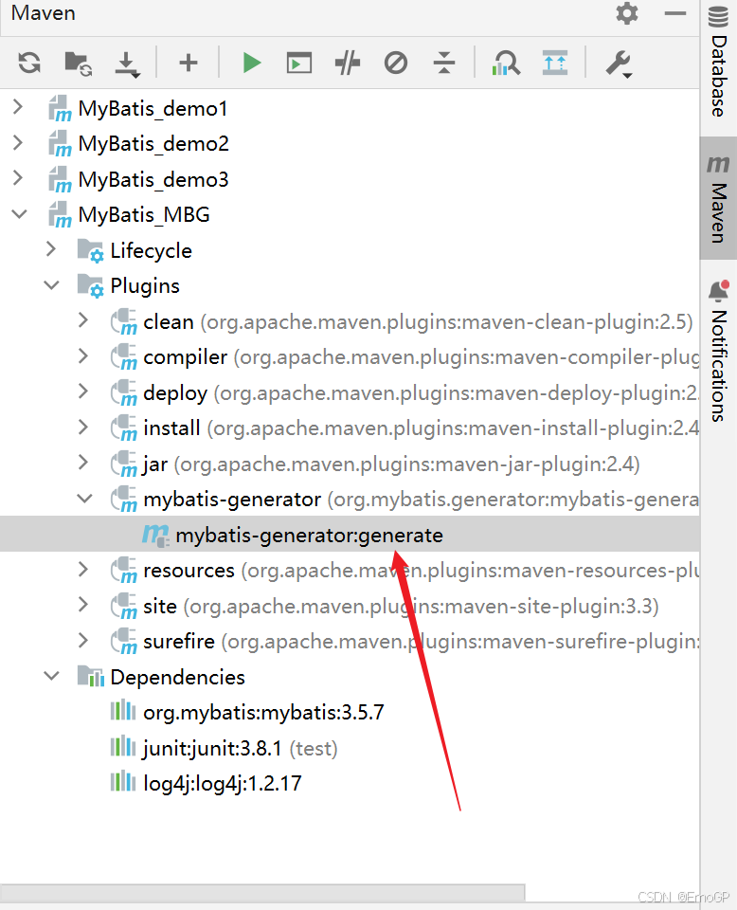The width and height of the screenshot is (737, 910).
Task: Expand the MyBatis_demo2 project
Action: tap(18, 143)
